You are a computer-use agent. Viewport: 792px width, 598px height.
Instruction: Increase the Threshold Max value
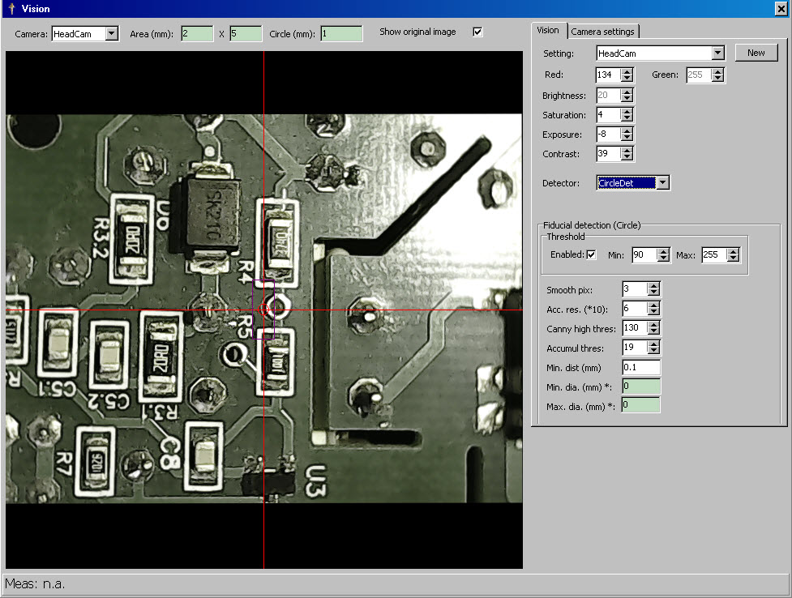(733, 251)
